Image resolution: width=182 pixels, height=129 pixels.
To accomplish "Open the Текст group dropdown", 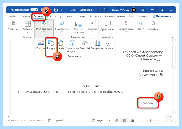I will point(141,27).
